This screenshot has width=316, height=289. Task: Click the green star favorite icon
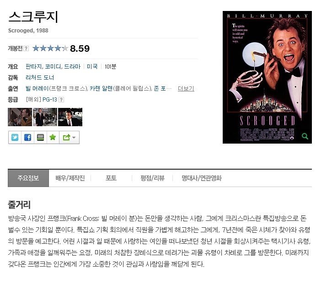(53, 138)
